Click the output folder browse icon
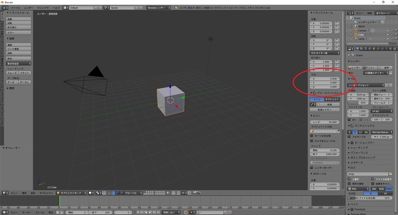This screenshot has height=215, width=398. (x=391, y=174)
